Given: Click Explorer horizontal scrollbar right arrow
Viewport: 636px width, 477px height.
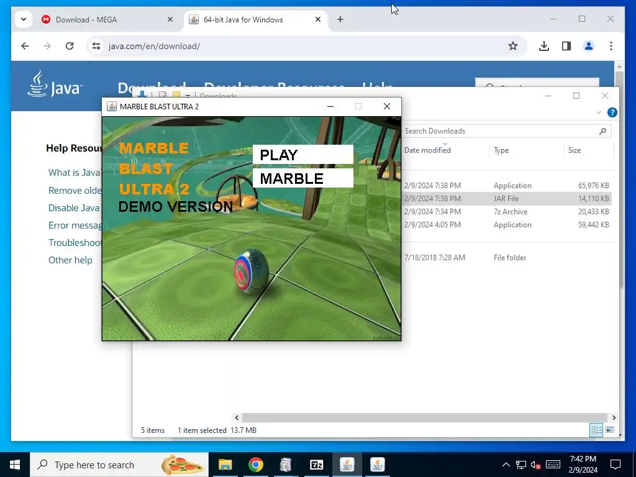Looking at the screenshot, I should (614, 417).
